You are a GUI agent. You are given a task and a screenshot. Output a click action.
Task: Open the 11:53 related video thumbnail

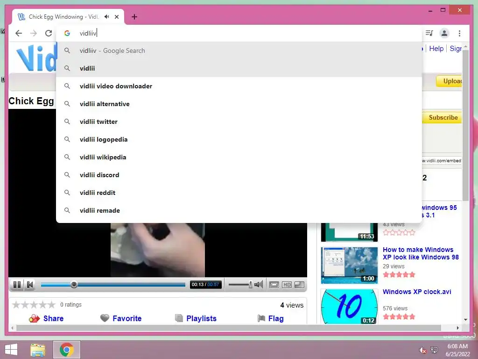click(x=349, y=232)
